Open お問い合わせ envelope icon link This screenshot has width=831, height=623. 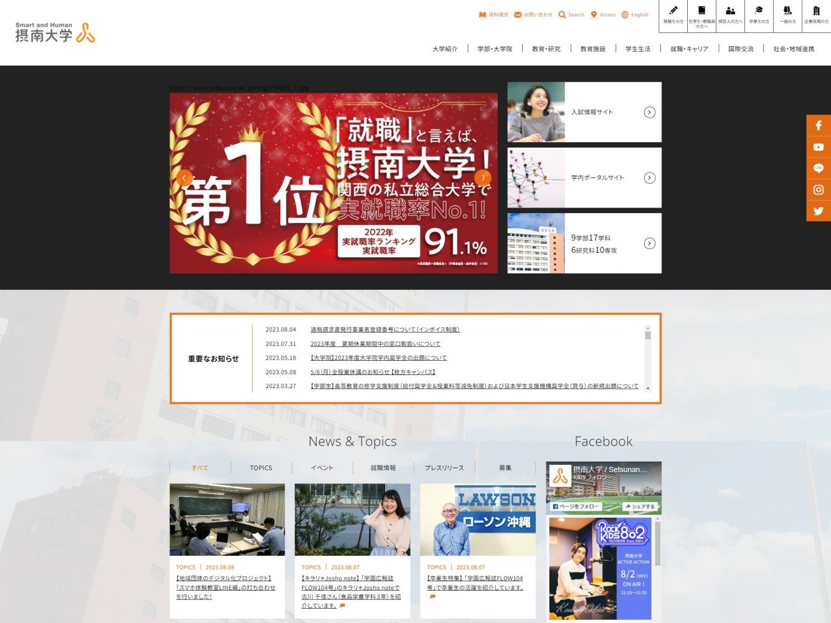click(533, 15)
